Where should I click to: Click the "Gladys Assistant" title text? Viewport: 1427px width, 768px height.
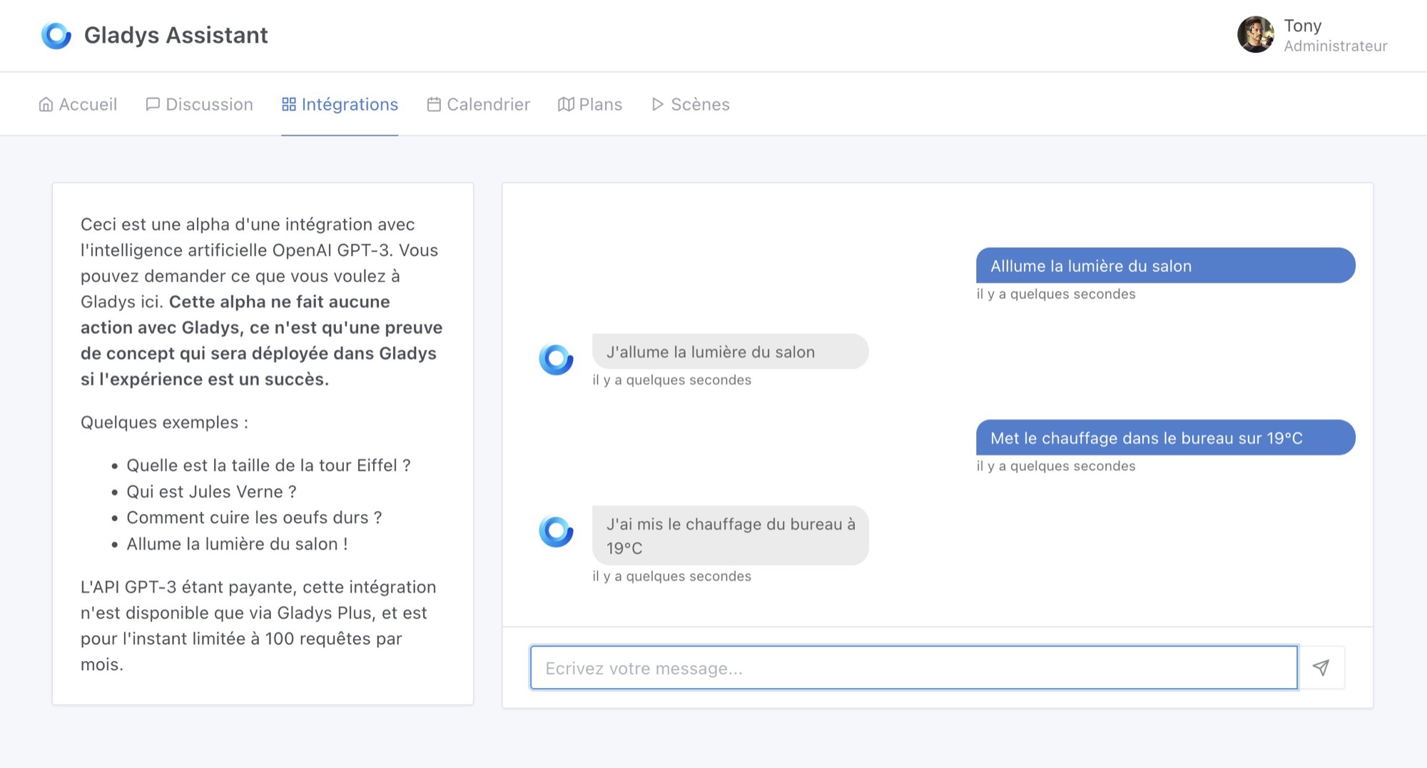(x=176, y=35)
